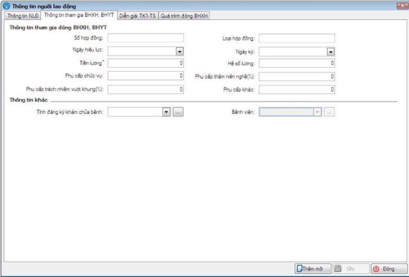Image resolution: width=409 pixels, height=277 pixels.
Task: Click the Ghi save button
Action: (x=351, y=269)
